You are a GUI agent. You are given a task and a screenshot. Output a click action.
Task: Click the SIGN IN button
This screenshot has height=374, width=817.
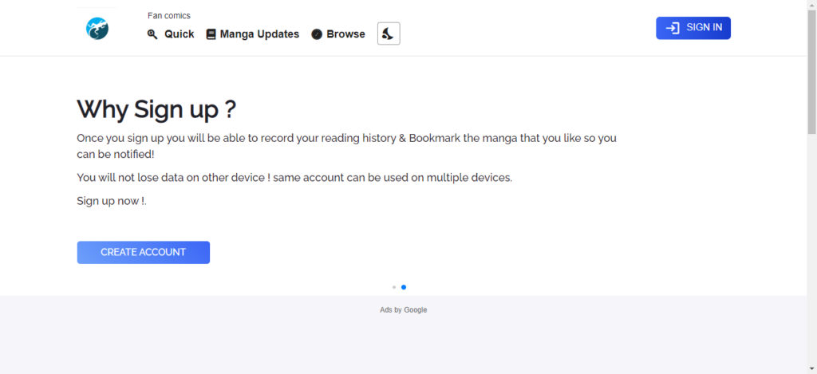(x=693, y=28)
